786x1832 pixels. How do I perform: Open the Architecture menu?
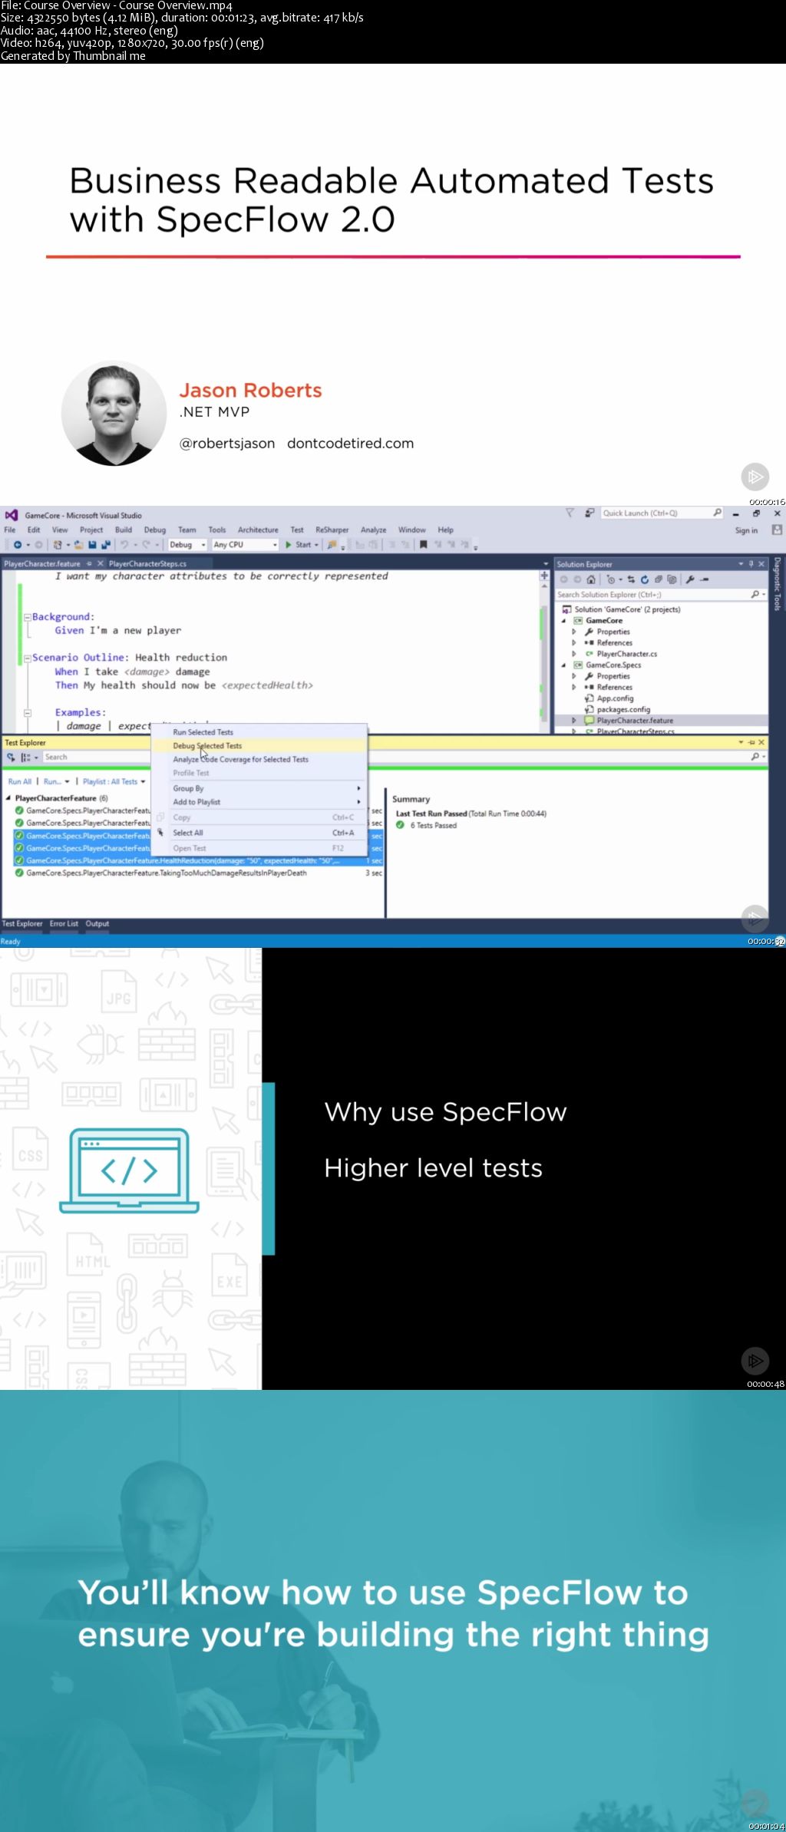[x=258, y=530]
